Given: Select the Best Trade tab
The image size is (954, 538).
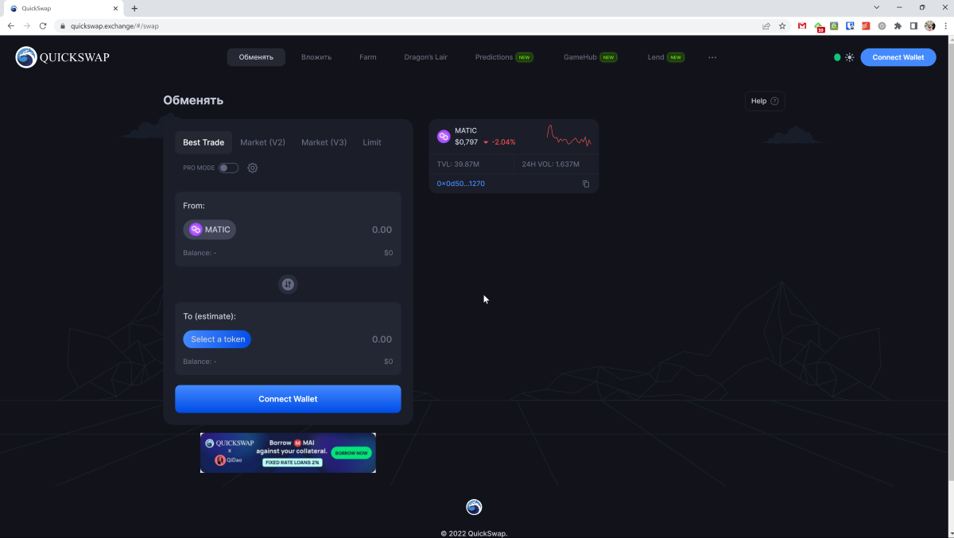Looking at the screenshot, I should (204, 142).
